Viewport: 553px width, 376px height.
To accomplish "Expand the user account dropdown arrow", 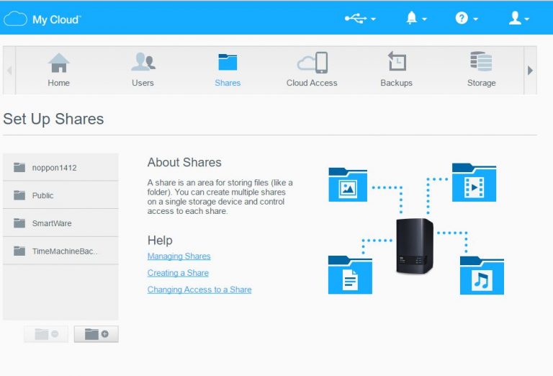I will 527,19.
